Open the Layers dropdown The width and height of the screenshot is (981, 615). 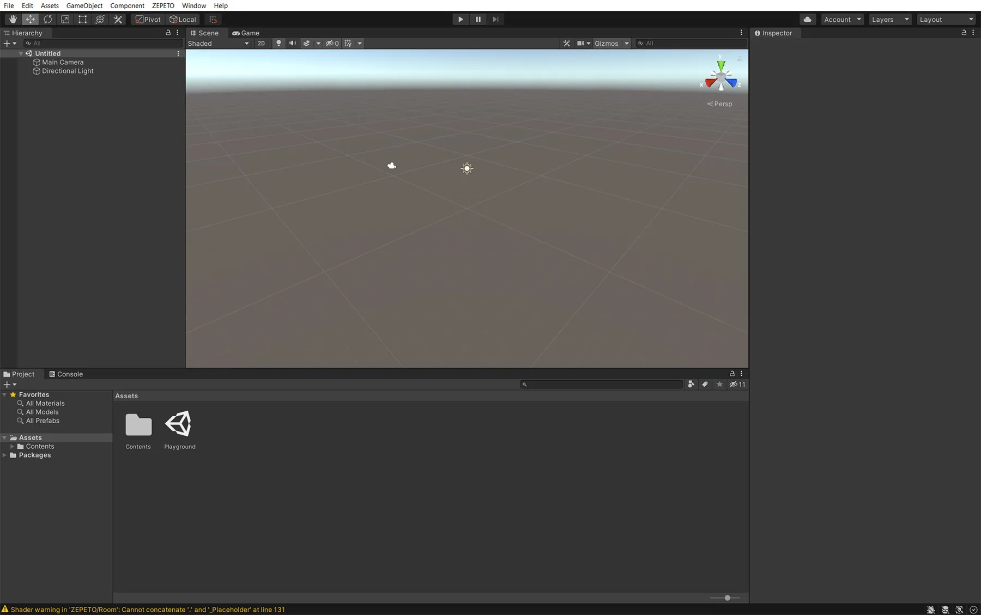coord(890,19)
